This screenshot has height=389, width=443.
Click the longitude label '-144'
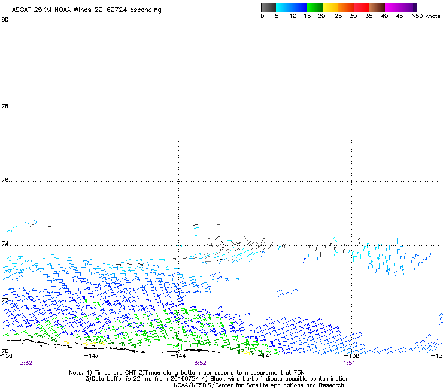click(x=178, y=355)
